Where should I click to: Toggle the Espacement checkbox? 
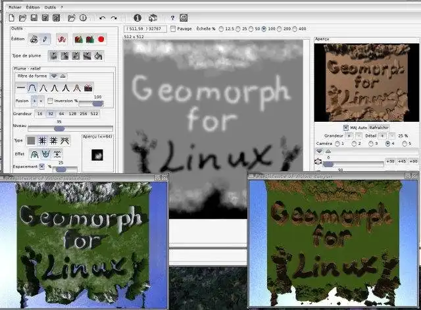(x=42, y=167)
